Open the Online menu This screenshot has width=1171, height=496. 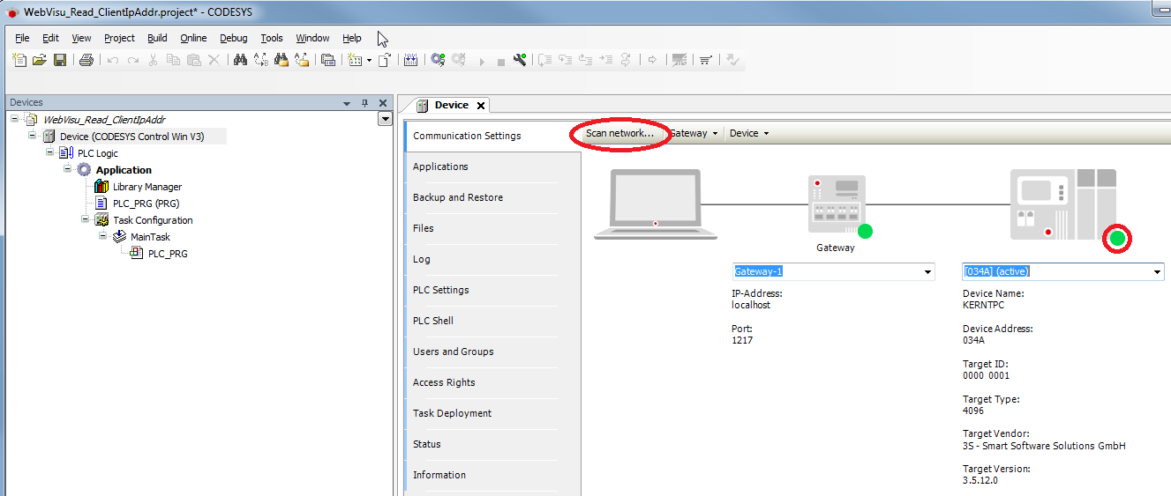tap(193, 38)
